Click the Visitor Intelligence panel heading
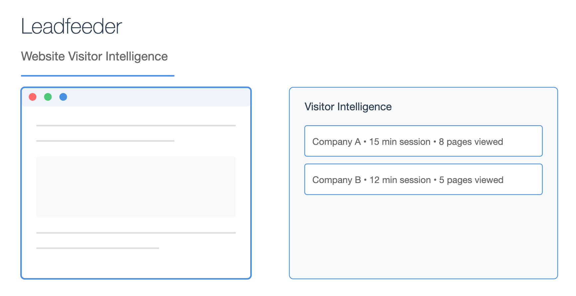576x296 pixels. point(348,107)
